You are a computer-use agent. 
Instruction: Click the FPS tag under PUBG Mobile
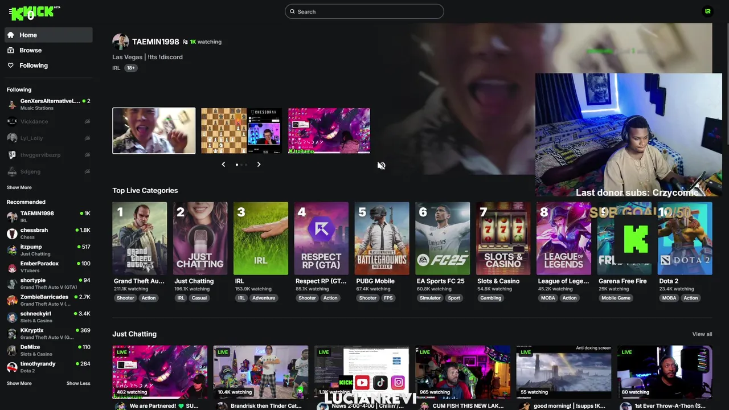pyautogui.click(x=388, y=298)
